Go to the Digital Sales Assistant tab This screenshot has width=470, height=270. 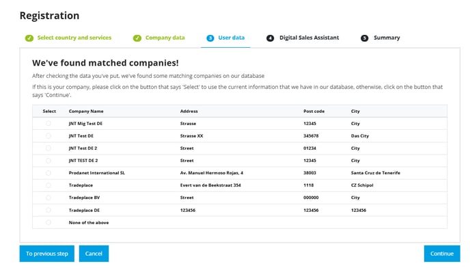309,38
